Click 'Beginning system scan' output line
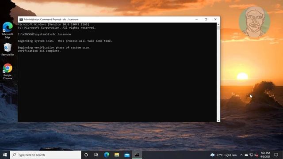Image resolution: width=283 pixels, height=159 pixels. (65, 41)
